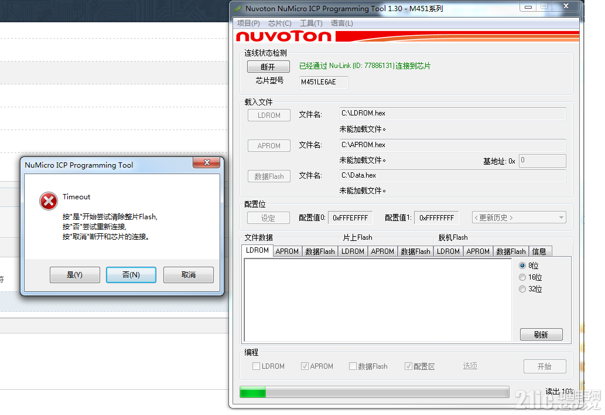This screenshot has height=415, width=605.
Task: Toggle the APROM programming checkbox
Action: pos(305,366)
